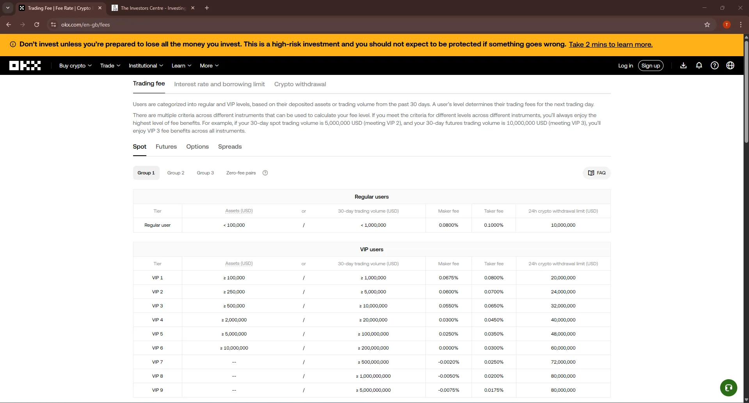749x403 pixels.
Task: Open Interest rate and borrowing limit tab
Action: (x=219, y=84)
